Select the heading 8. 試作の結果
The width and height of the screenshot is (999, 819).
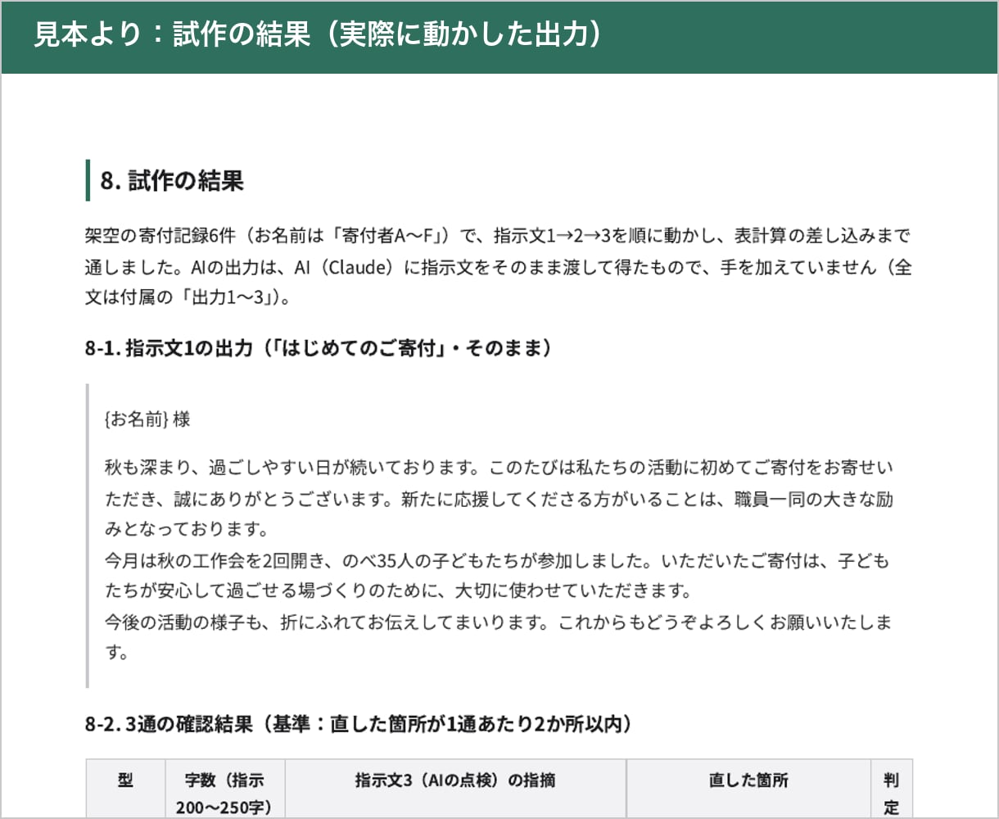(172, 180)
